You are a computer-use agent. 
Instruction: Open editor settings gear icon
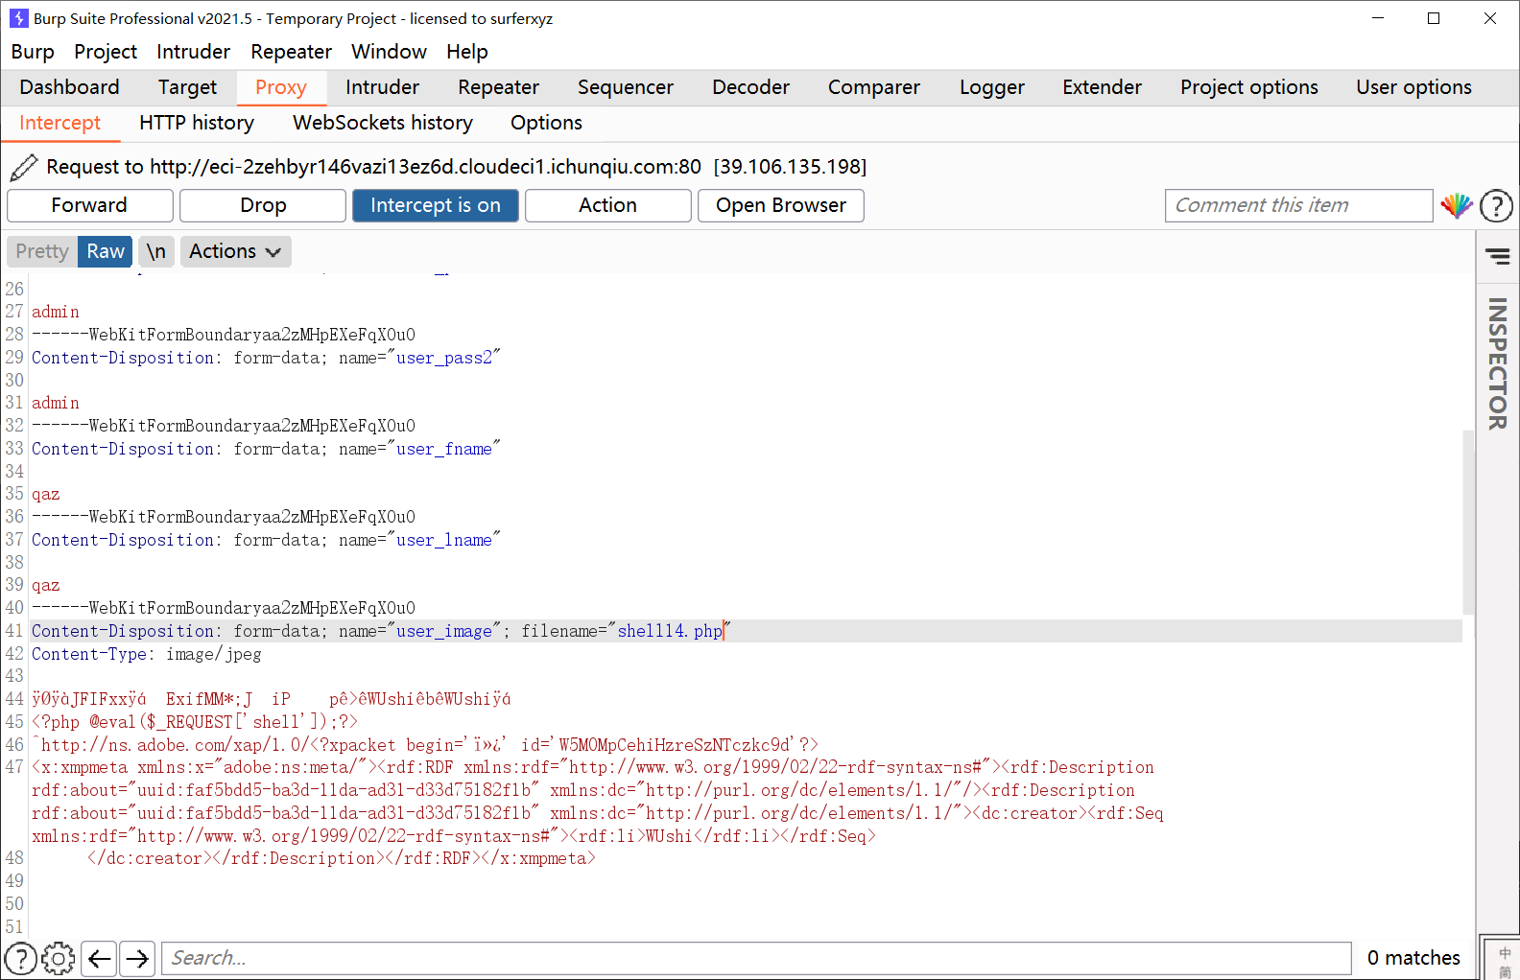click(59, 958)
